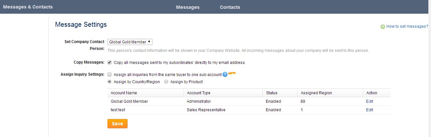This screenshot has width=431, height=137.
Task: Toggle the Copy all messages checkbox
Action: (109, 62)
